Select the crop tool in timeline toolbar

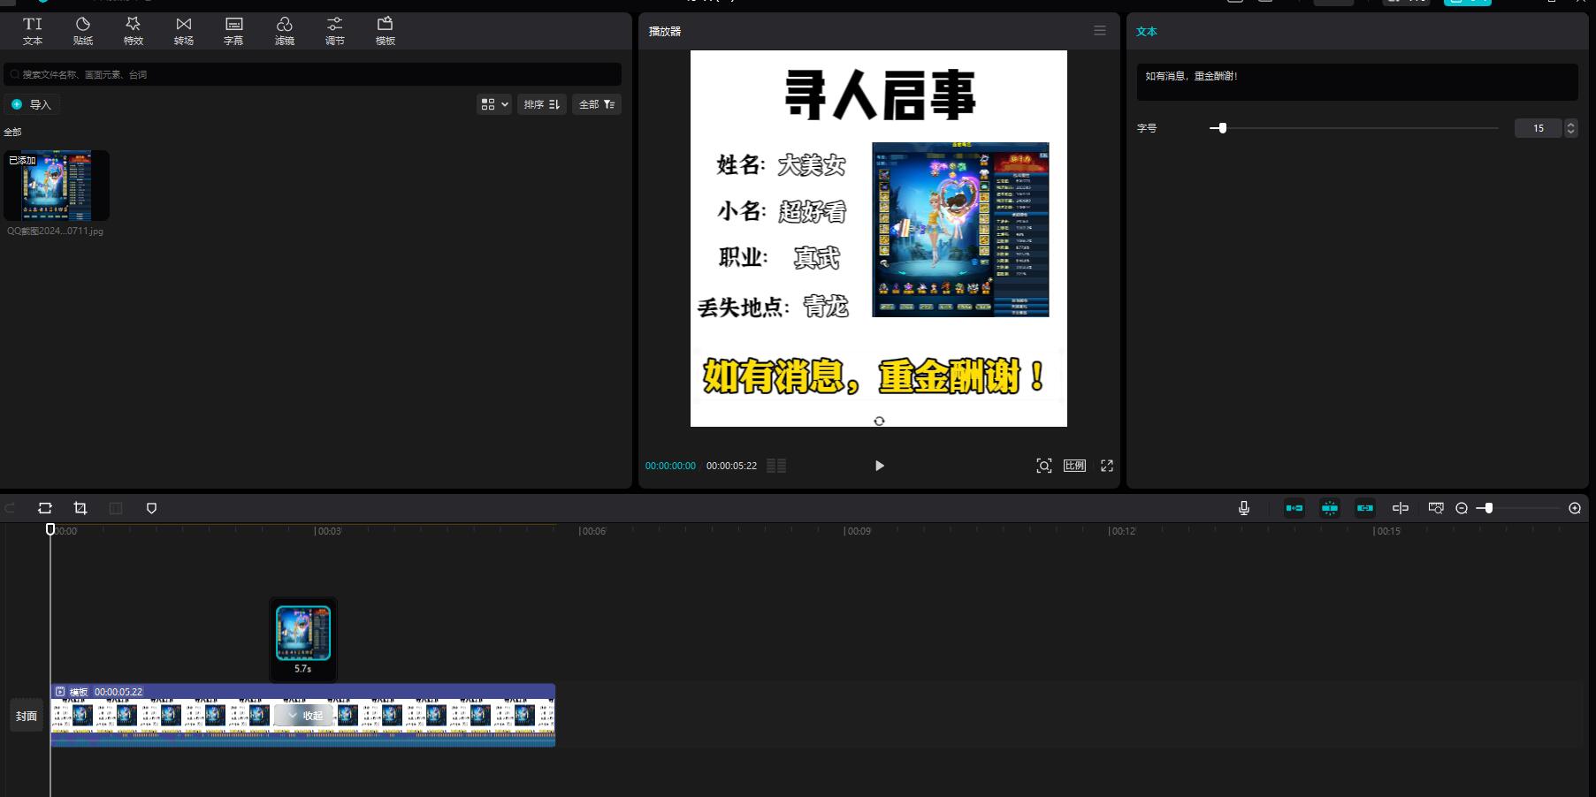[80, 508]
